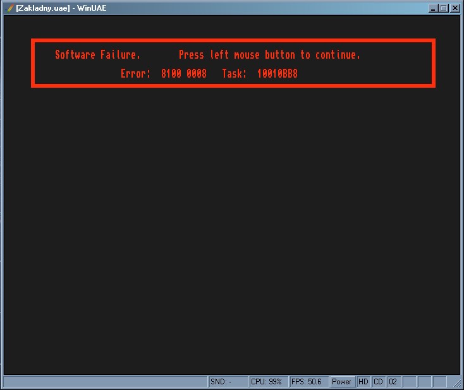Click the CD drive indicator
This screenshot has width=464, height=390.
pos(379,382)
